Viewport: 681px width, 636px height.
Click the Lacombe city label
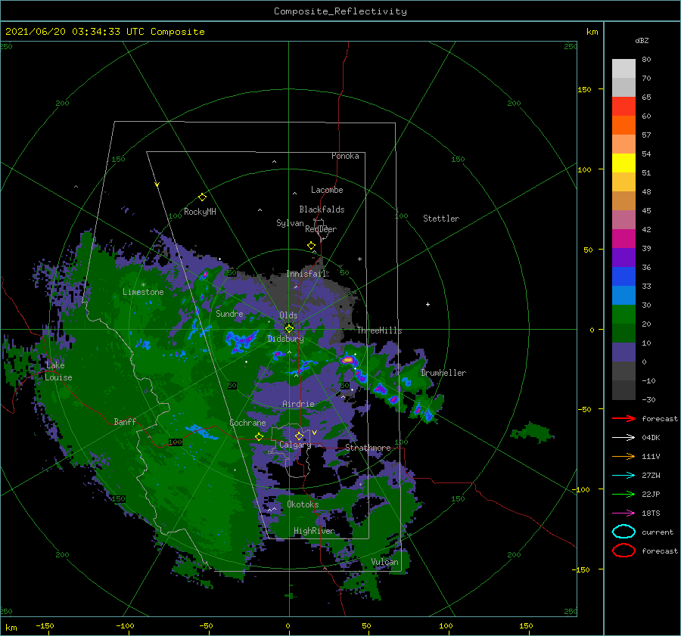point(327,190)
